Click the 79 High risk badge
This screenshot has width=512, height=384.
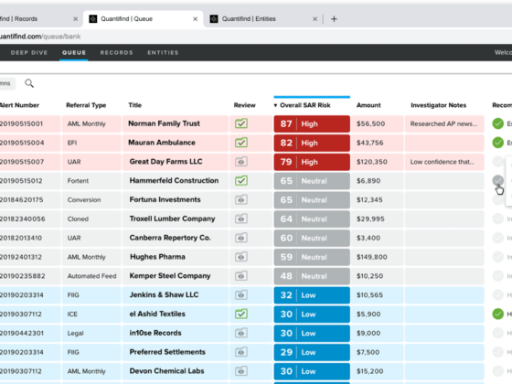coord(312,162)
